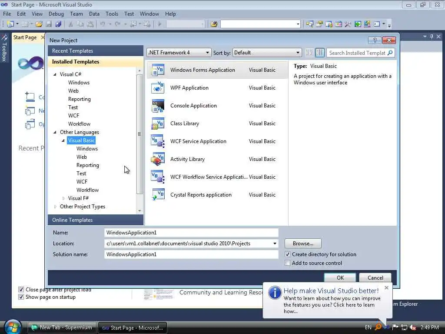445x334 pixels.
Task: Click the Undo toolbar icon
Action: (103, 24)
